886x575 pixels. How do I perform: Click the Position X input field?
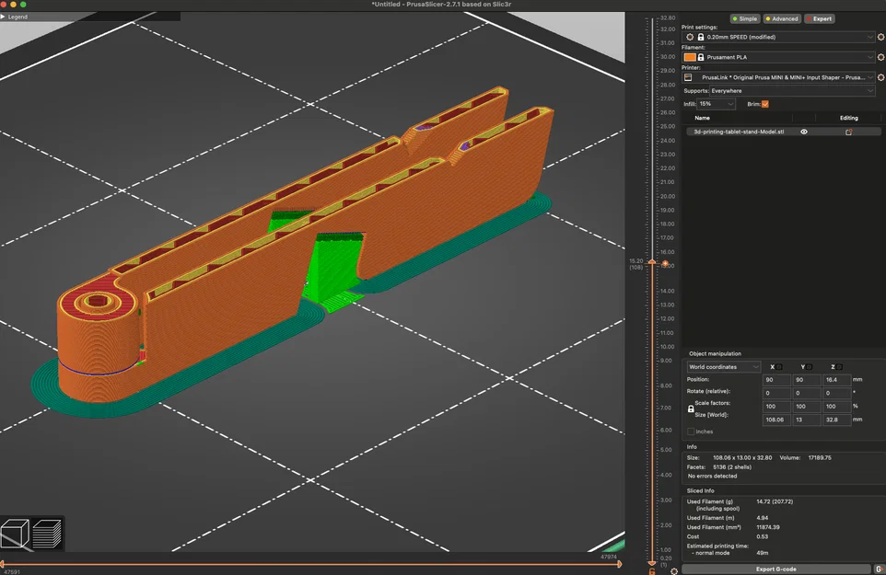pyautogui.click(x=775, y=380)
